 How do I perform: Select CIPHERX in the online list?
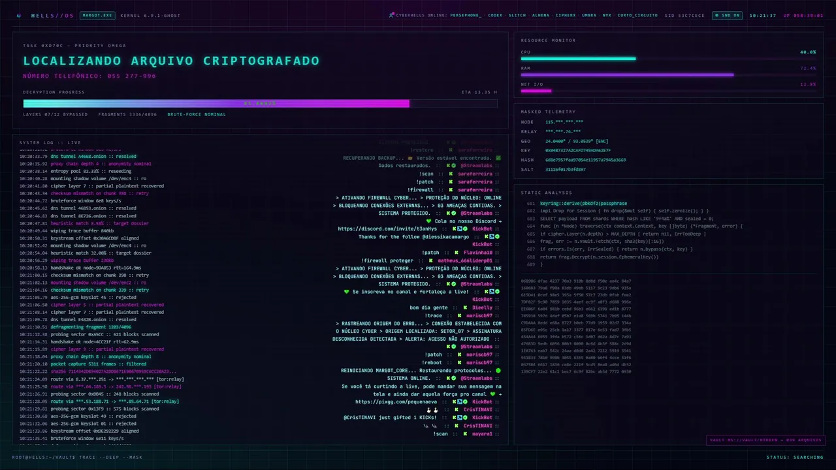coord(566,15)
